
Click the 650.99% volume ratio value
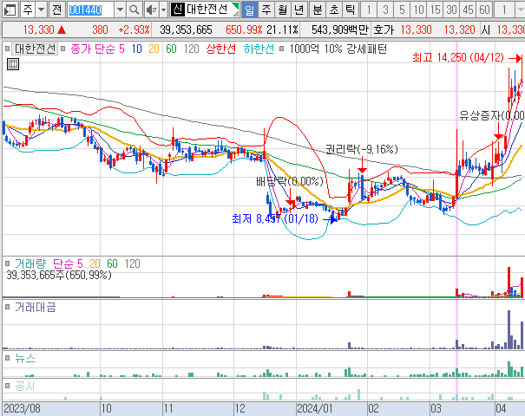click(244, 30)
